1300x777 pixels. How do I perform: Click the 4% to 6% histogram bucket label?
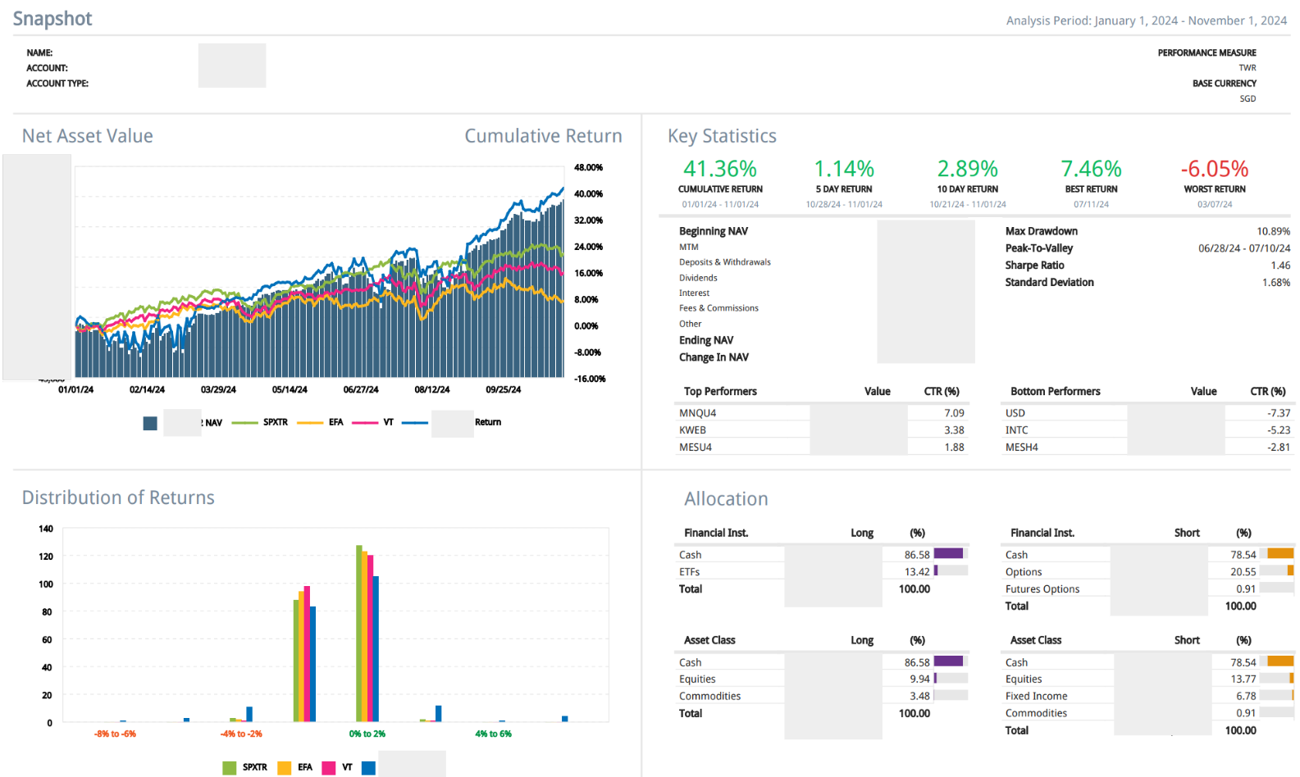(493, 734)
